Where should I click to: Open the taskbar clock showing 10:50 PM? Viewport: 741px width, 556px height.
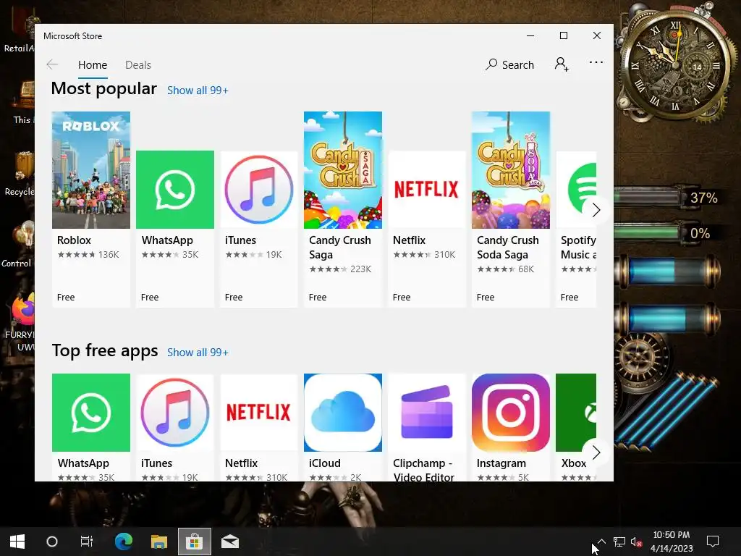pyautogui.click(x=672, y=542)
